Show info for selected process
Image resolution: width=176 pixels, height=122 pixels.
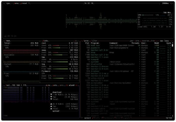coord(97,118)
